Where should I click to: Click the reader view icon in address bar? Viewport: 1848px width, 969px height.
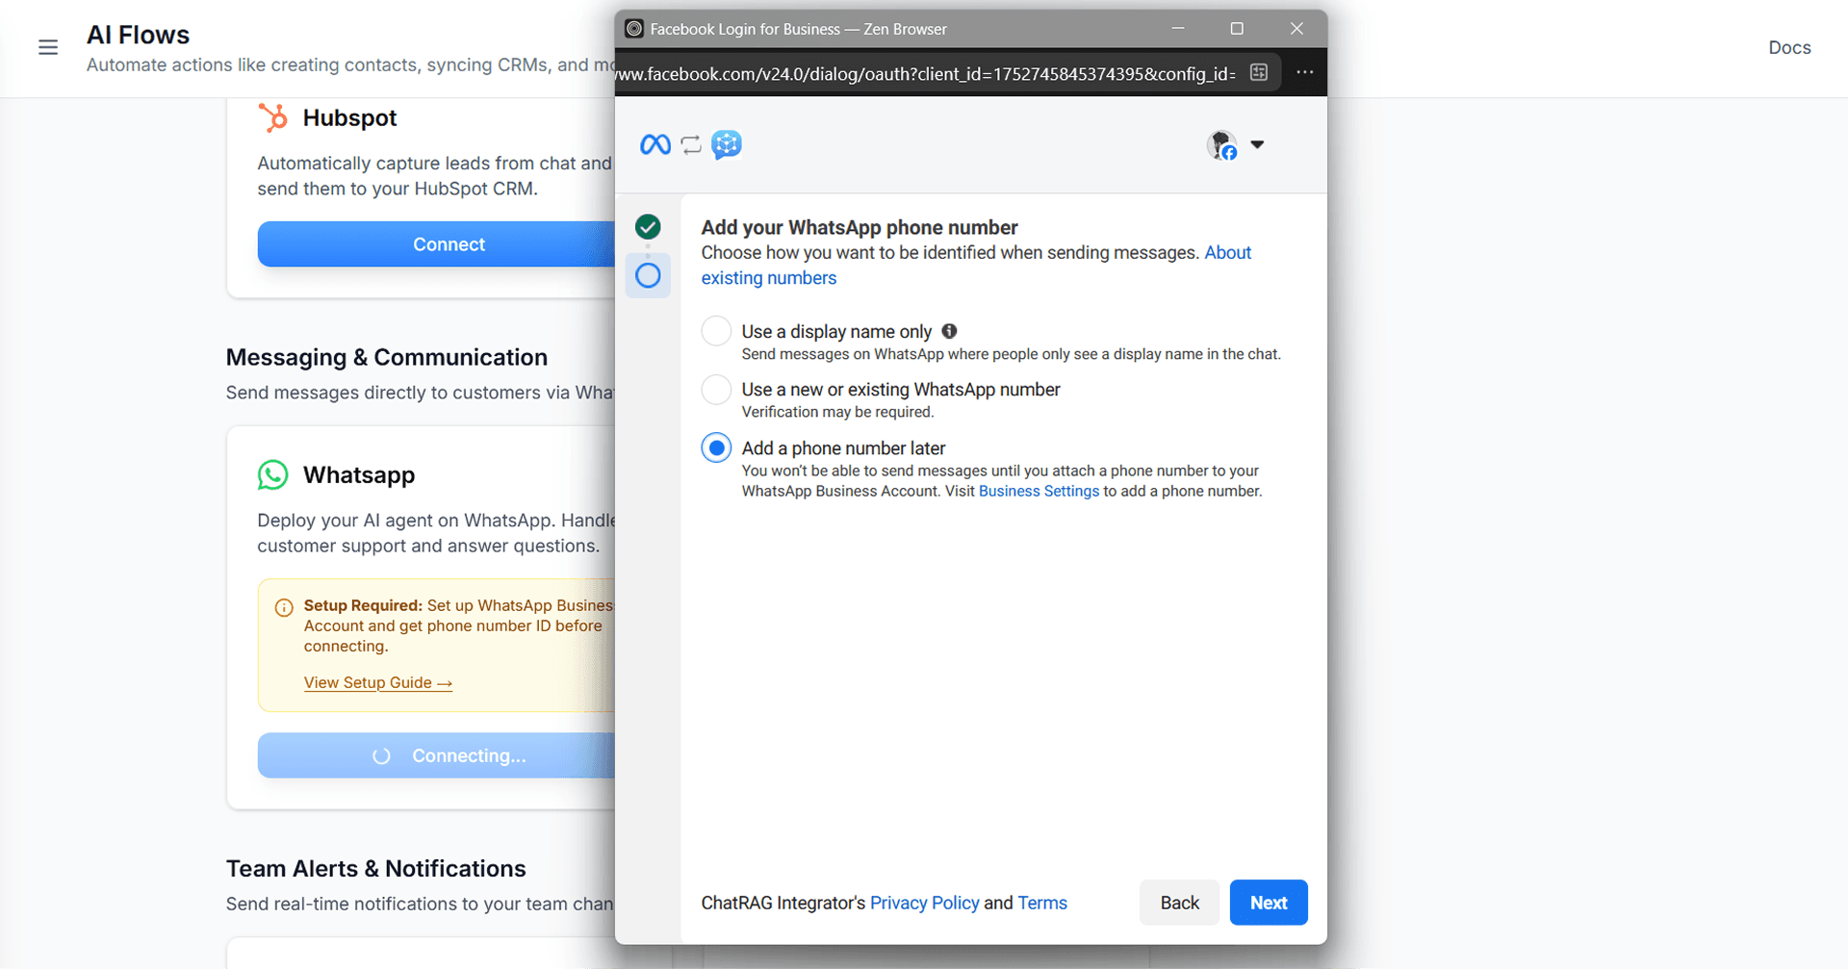(1258, 73)
